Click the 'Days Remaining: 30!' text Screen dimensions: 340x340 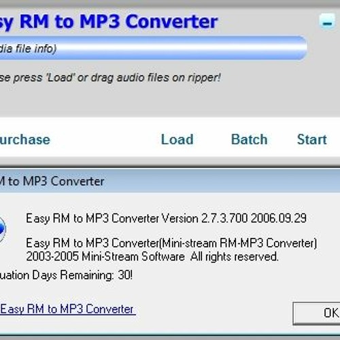(x=66, y=275)
